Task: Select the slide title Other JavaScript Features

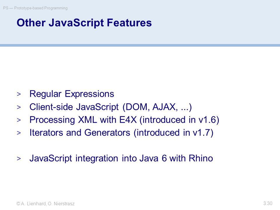Action: pos(84,23)
